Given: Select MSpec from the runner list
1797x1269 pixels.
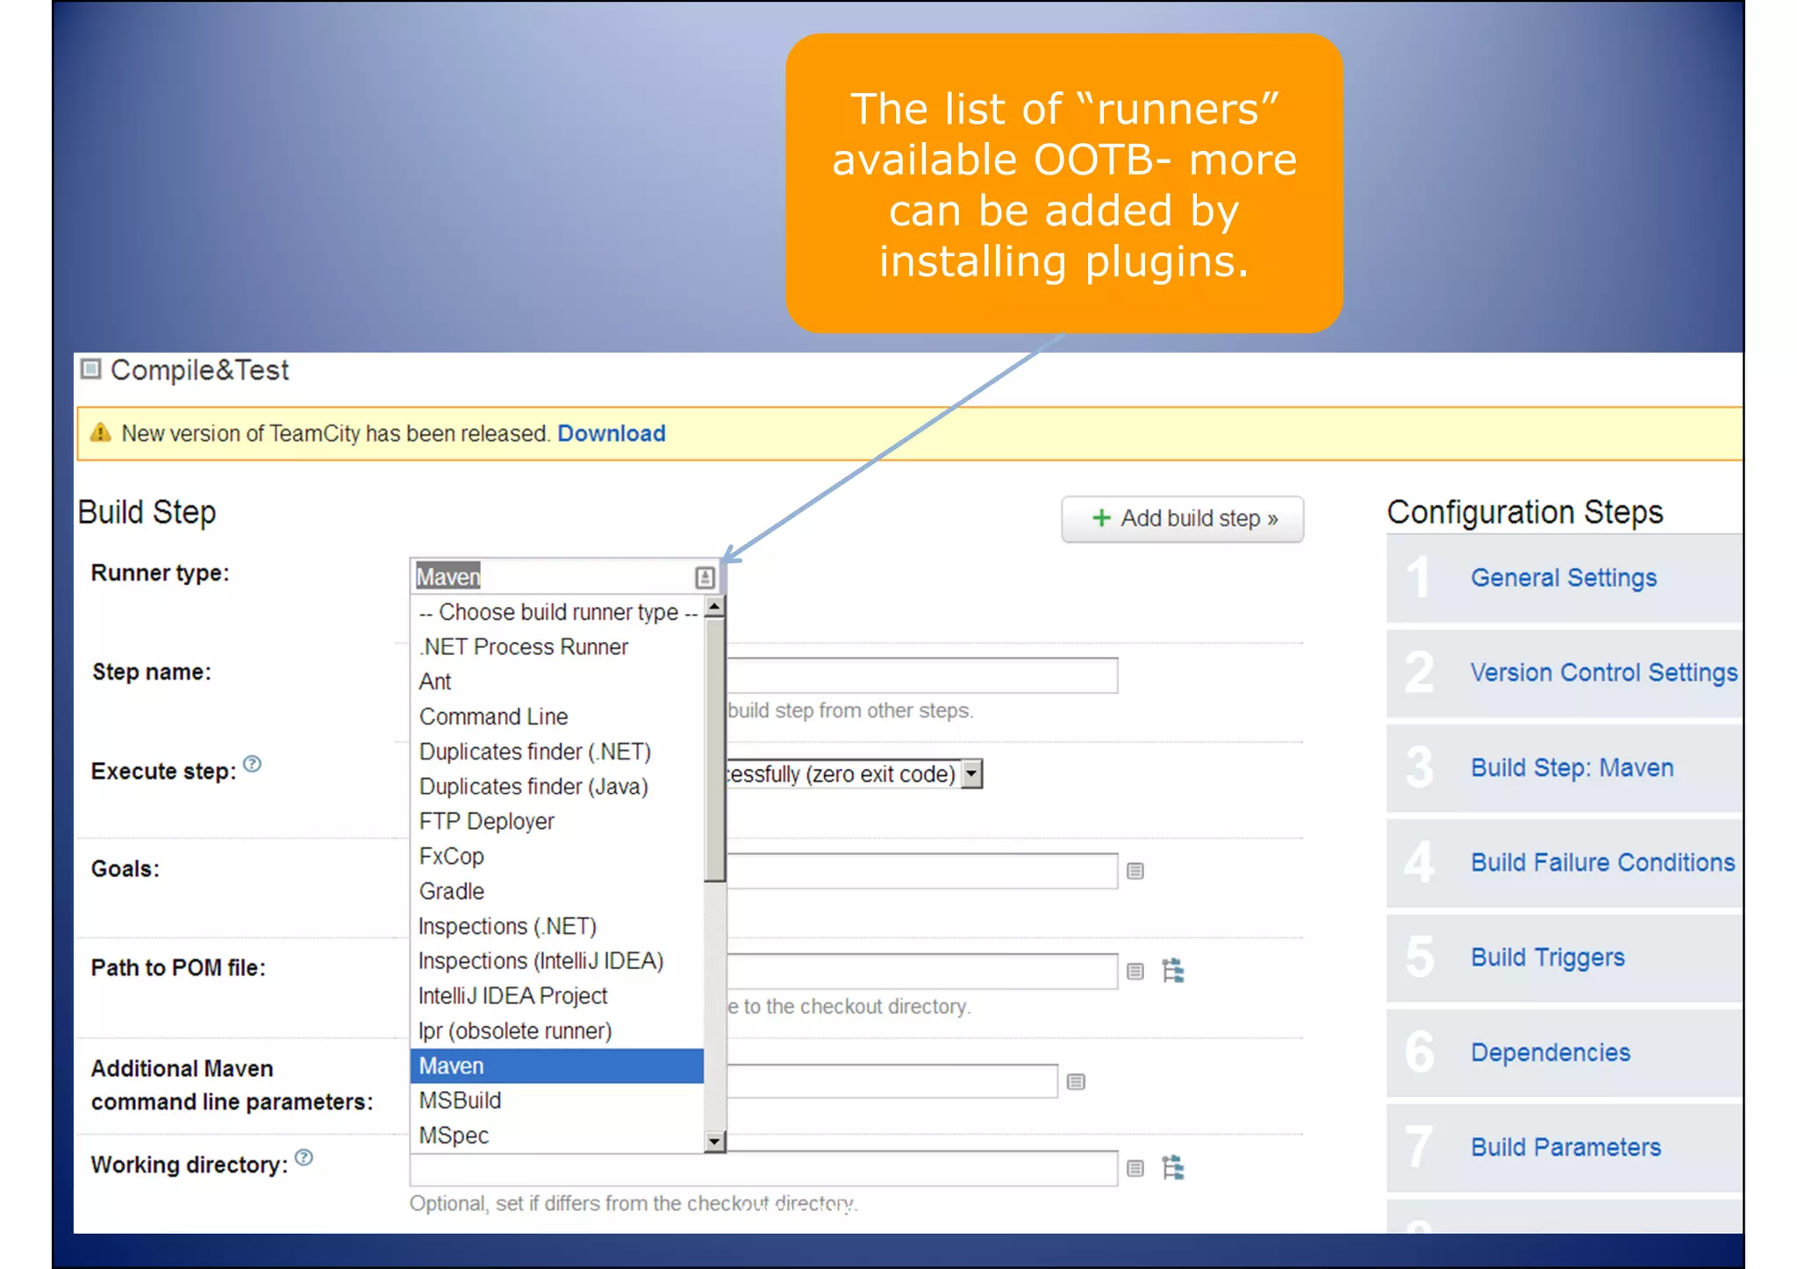Looking at the screenshot, I should tap(557, 1136).
